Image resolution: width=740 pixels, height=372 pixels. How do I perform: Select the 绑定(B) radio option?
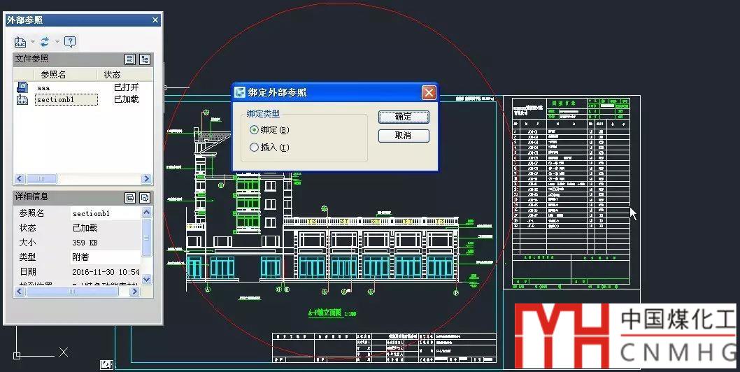(x=254, y=130)
